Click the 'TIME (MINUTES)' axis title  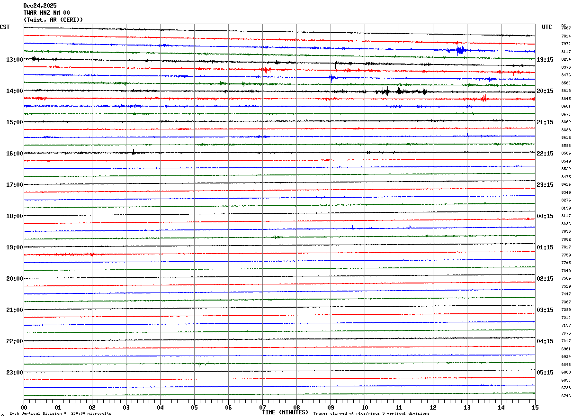(285, 412)
